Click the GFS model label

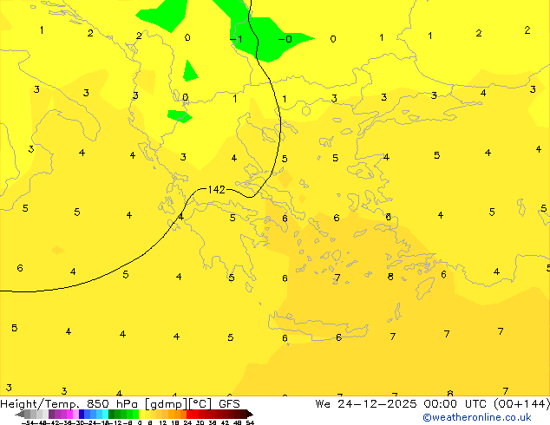point(229,403)
